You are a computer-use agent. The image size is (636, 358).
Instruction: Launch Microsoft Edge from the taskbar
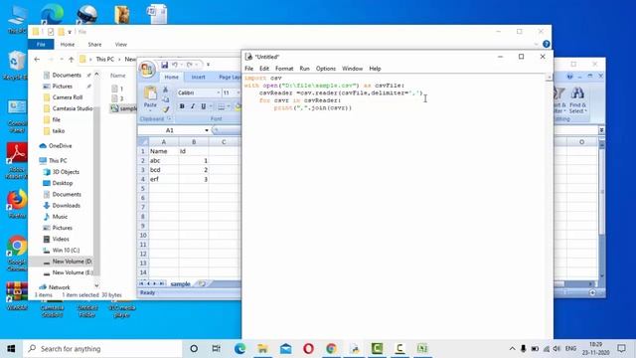[x=239, y=349]
